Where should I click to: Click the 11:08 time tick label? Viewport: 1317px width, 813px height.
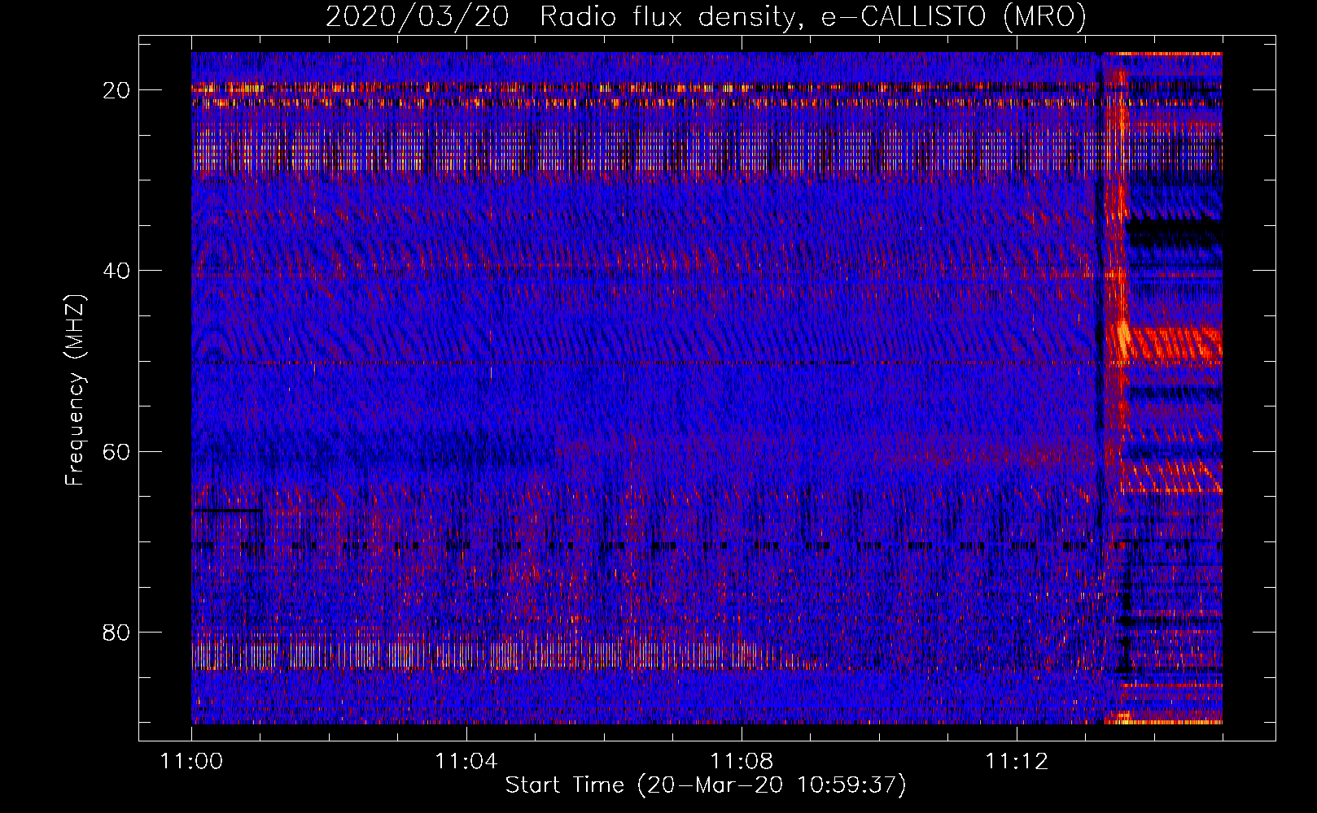tap(742, 762)
